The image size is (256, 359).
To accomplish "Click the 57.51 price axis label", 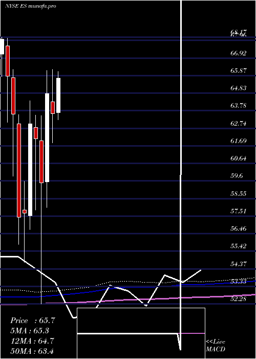I will [239, 211].
